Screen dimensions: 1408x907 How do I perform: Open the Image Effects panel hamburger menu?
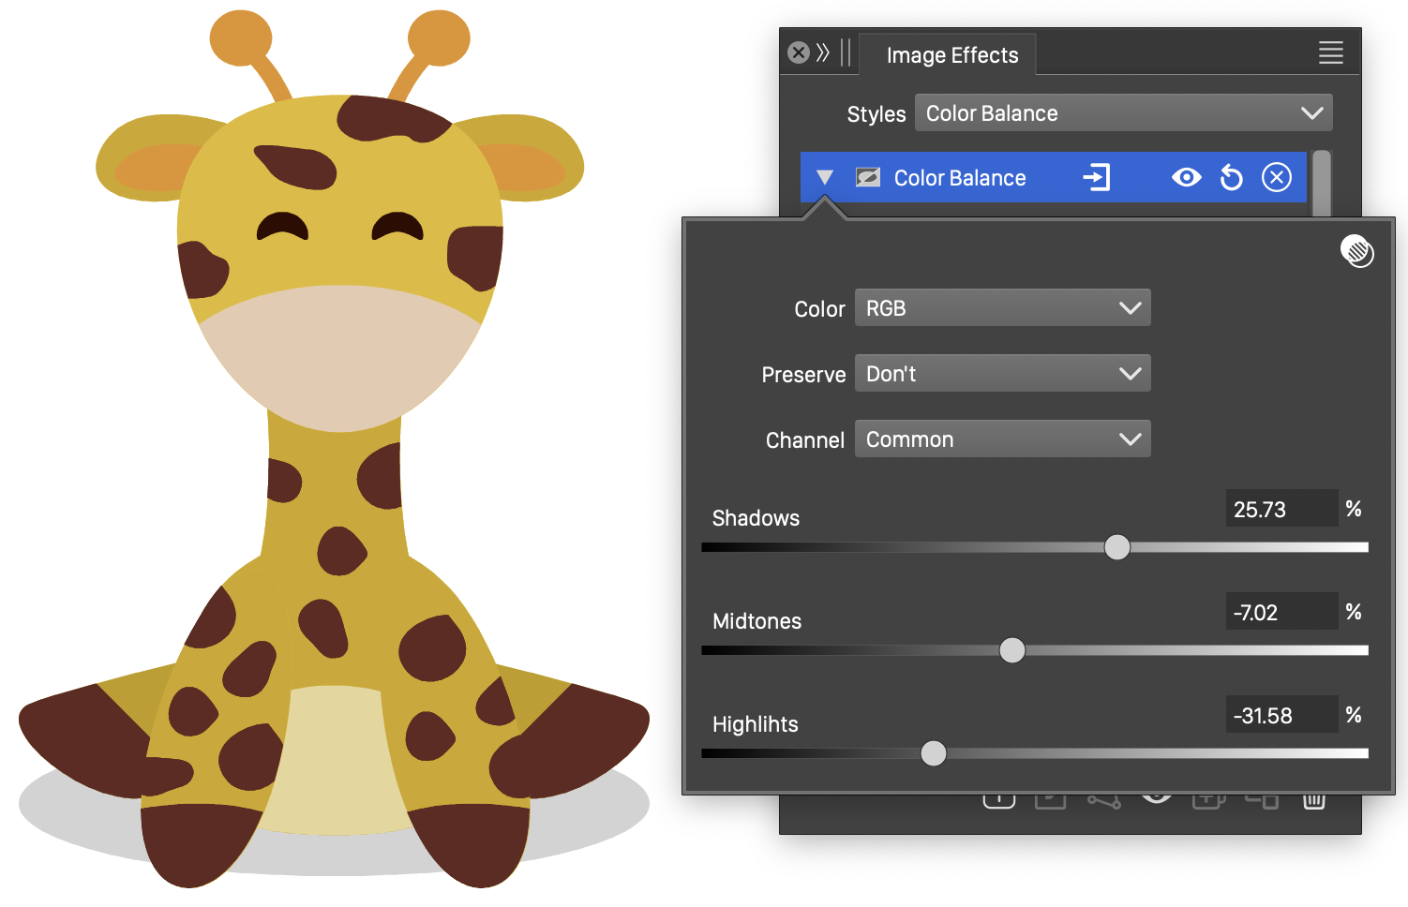click(1330, 53)
